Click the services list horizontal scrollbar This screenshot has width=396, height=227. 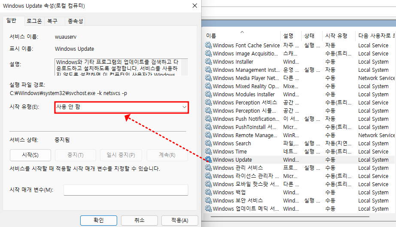click(290, 217)
